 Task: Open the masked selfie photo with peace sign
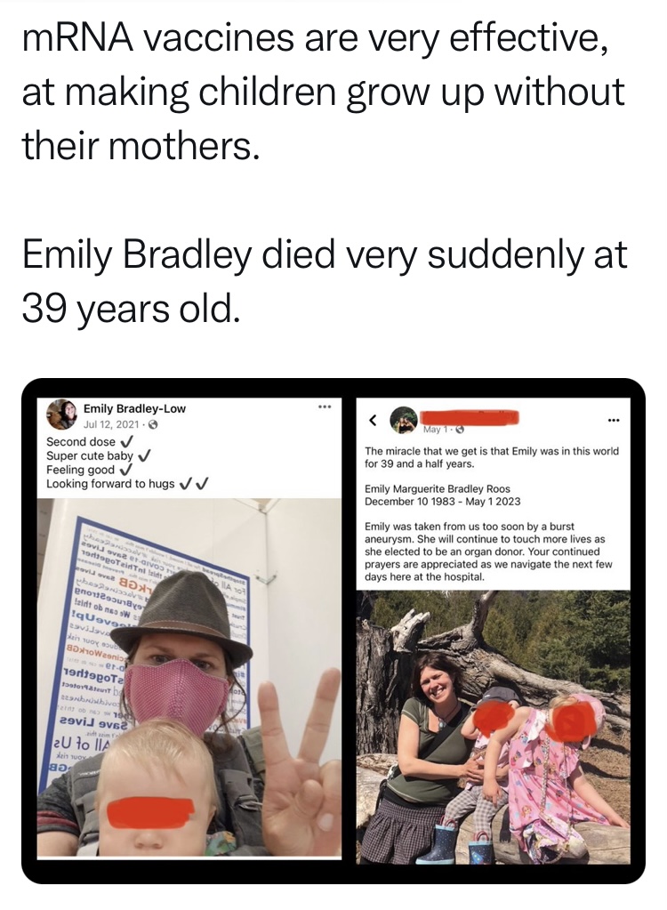(189, 676)
